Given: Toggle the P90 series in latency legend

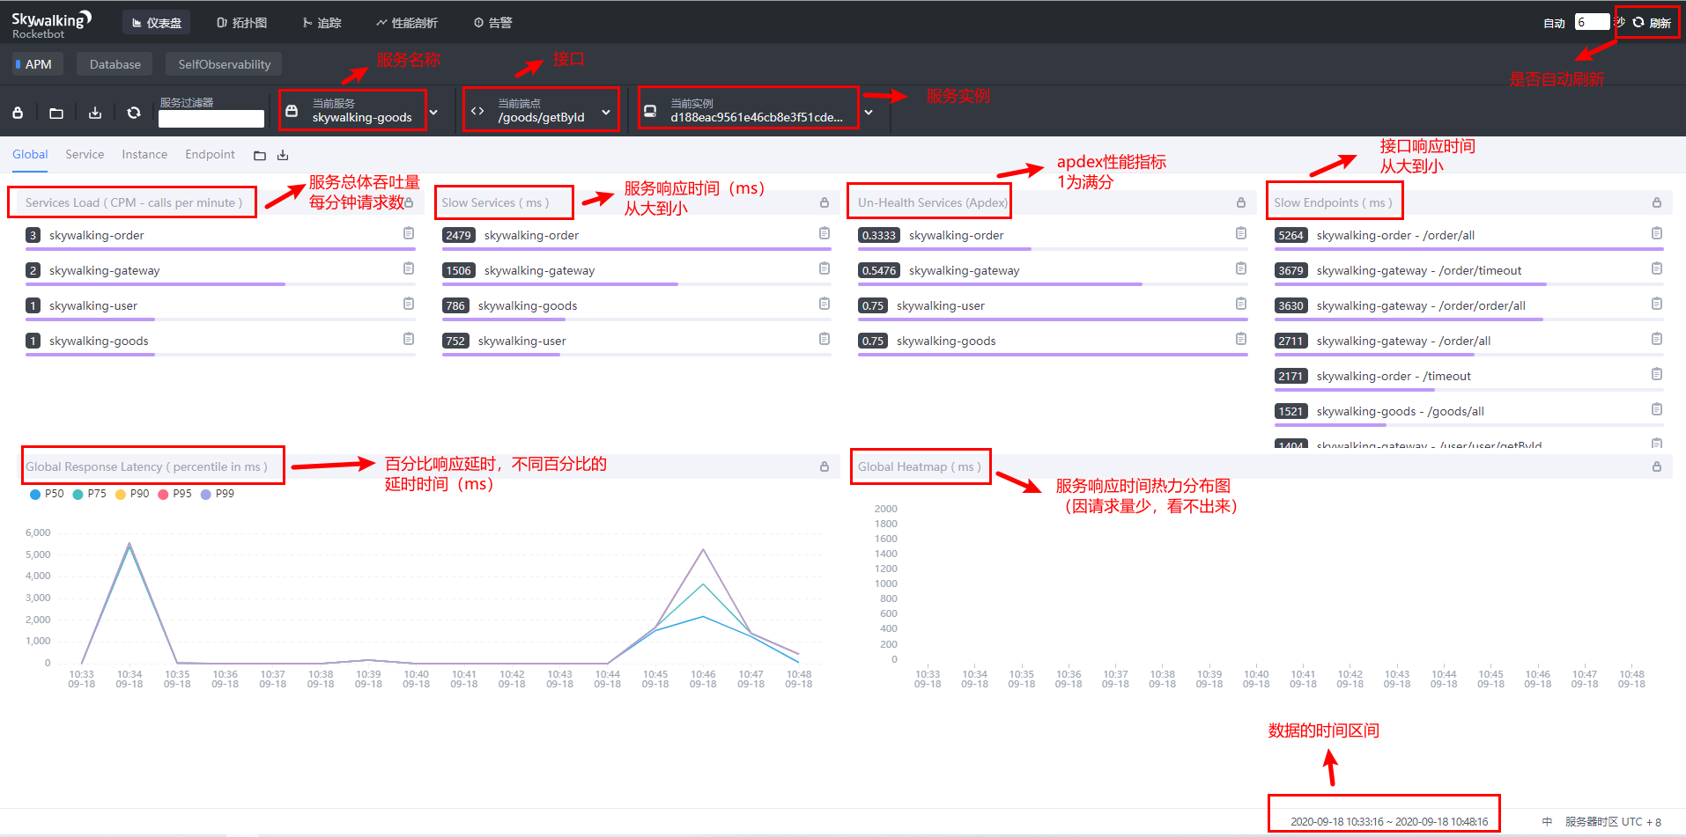Looking at the screenshot, I should coord(132,494).
